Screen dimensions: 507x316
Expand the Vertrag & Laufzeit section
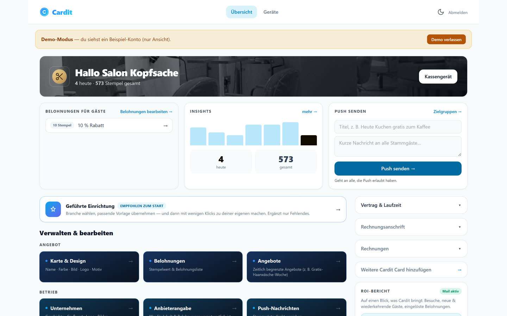coord(411,205)
